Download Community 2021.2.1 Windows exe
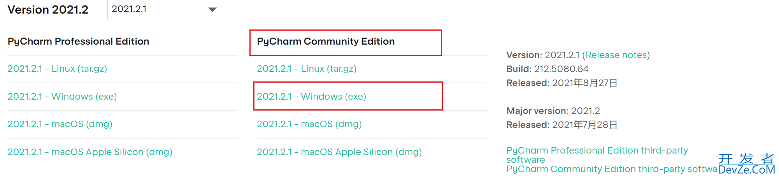779x178 pixels. [312, 97]
